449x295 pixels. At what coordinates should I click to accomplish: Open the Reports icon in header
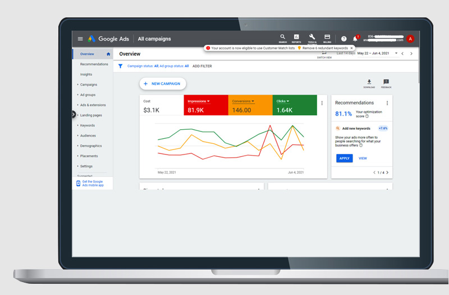pos(297,38)
